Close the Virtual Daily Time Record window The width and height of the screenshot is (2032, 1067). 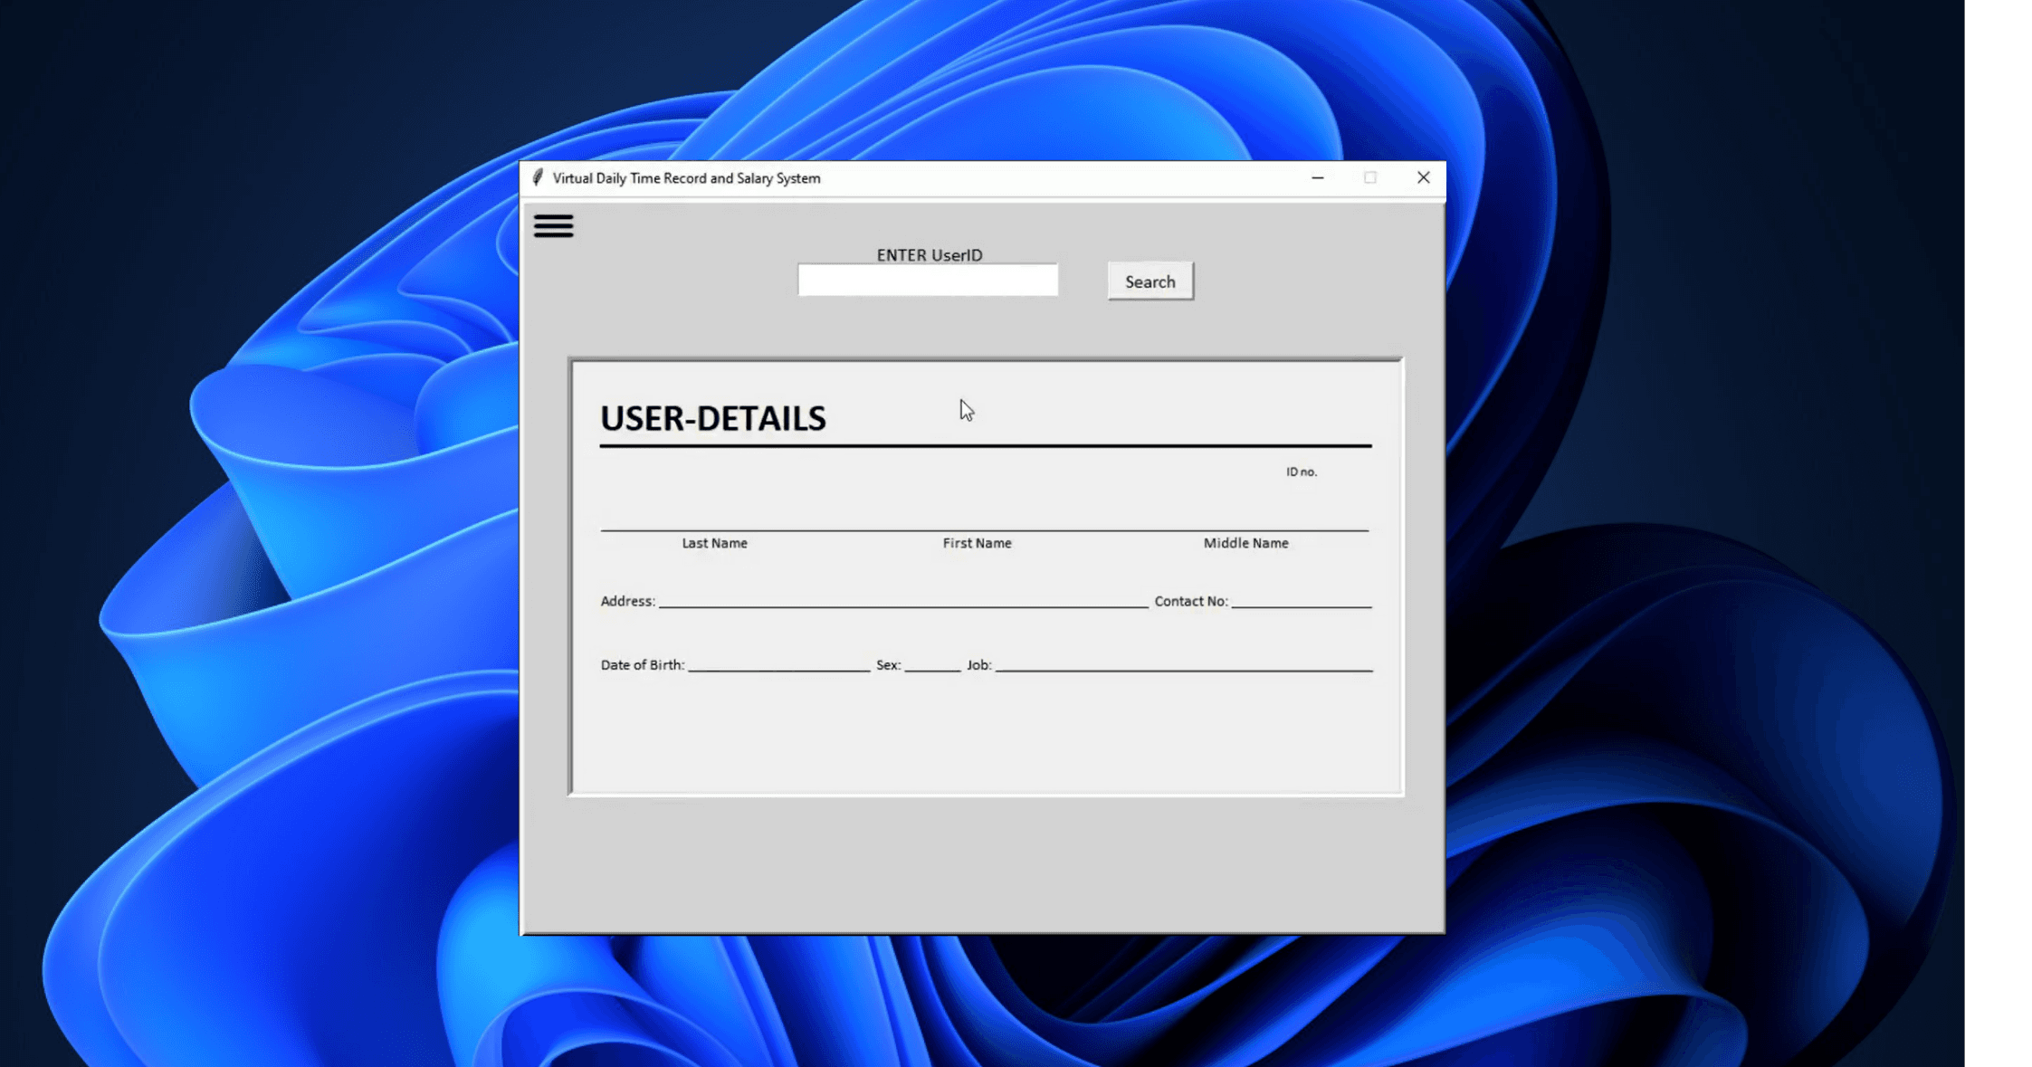click(1423, 177)
